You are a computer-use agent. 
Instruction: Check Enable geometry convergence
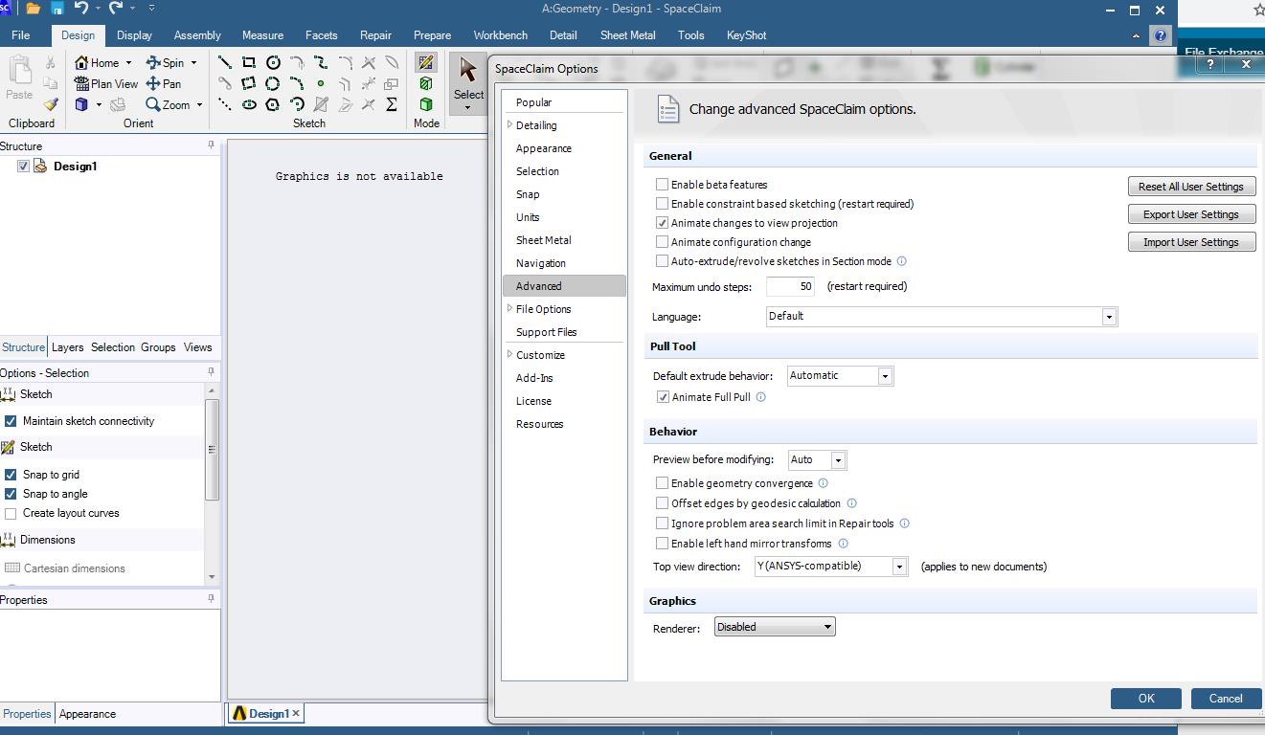[x=662, y=483]
